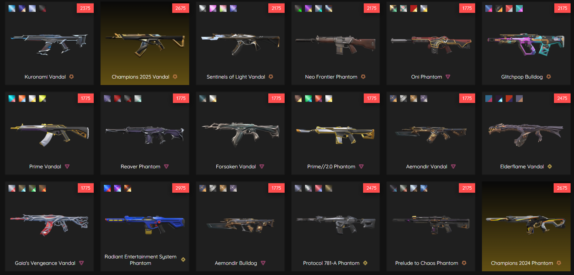Open the Sentinels of Light Vandal weapon image

pyautogui.click(x=240, y=43)
